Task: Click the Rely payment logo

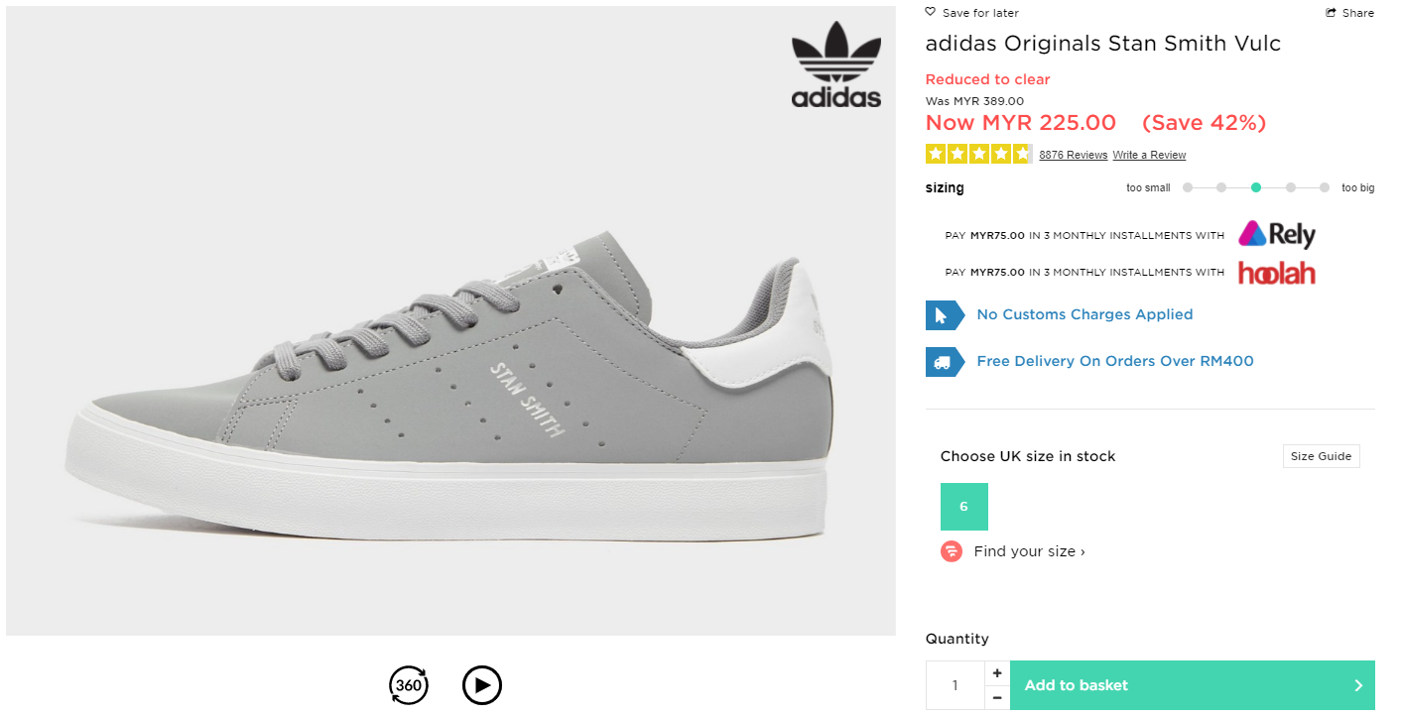Action: point(1277,235)
